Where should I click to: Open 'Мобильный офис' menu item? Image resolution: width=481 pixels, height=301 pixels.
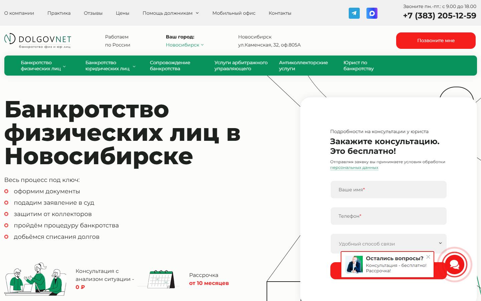pos(234,13)
